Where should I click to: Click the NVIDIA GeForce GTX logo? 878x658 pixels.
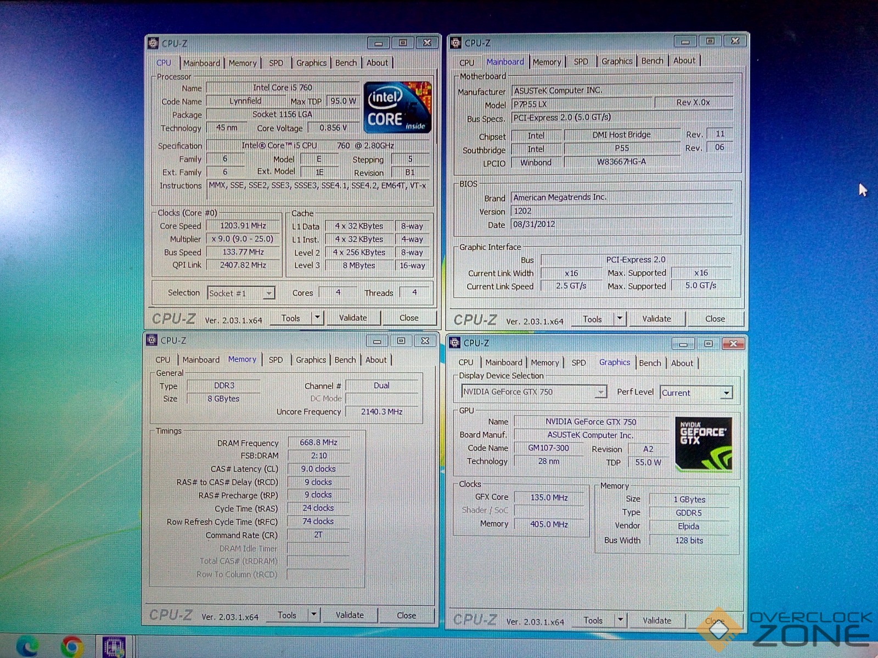click(x=703, y=445)
